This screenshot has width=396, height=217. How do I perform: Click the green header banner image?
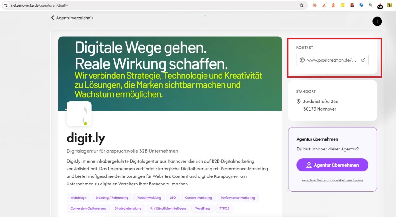[170, 74]
